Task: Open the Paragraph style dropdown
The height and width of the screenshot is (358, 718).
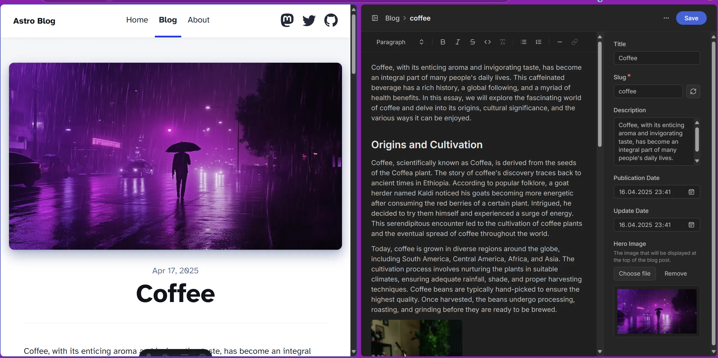Action: point(400,42)
